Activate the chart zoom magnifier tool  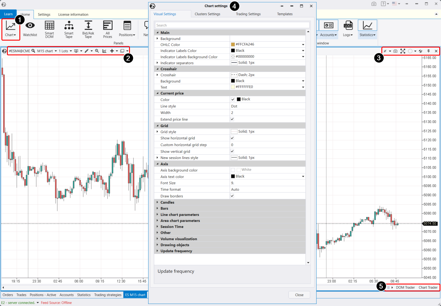[x=97, y=51]
